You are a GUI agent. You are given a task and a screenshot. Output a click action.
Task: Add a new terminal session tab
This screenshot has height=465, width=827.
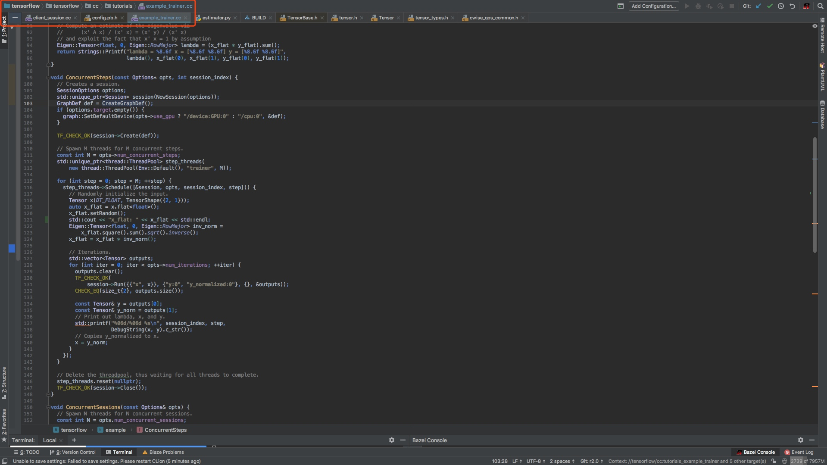pos(74,440)
